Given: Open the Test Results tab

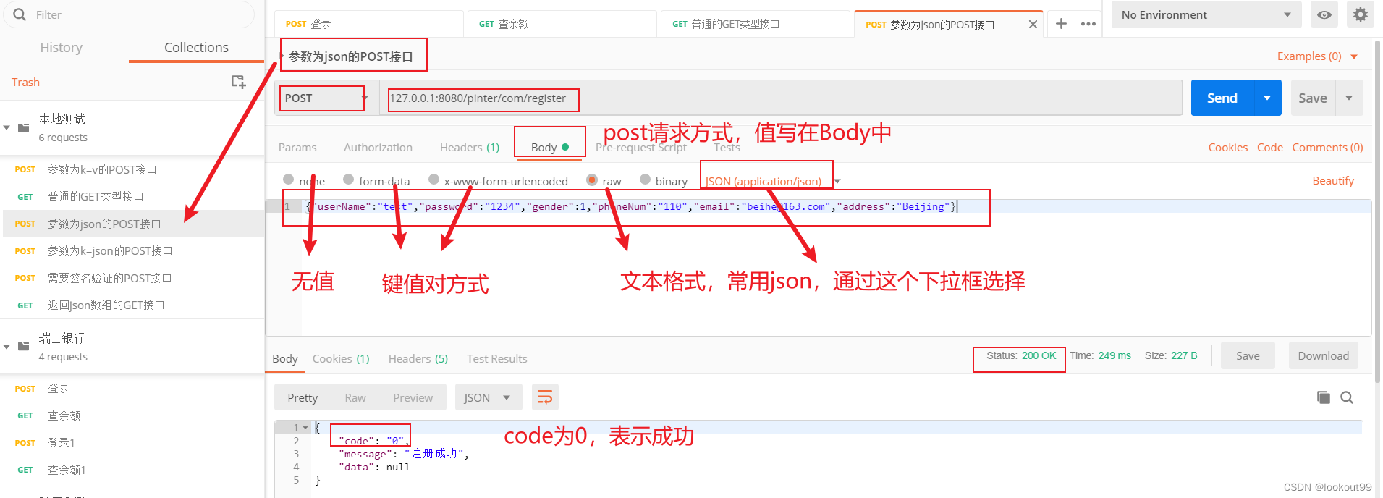Looking at the screenshot, I should 496,358.
